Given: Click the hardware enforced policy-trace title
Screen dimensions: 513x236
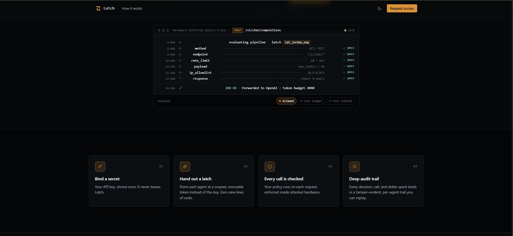Looking at the screenshot, I should 199,30.
